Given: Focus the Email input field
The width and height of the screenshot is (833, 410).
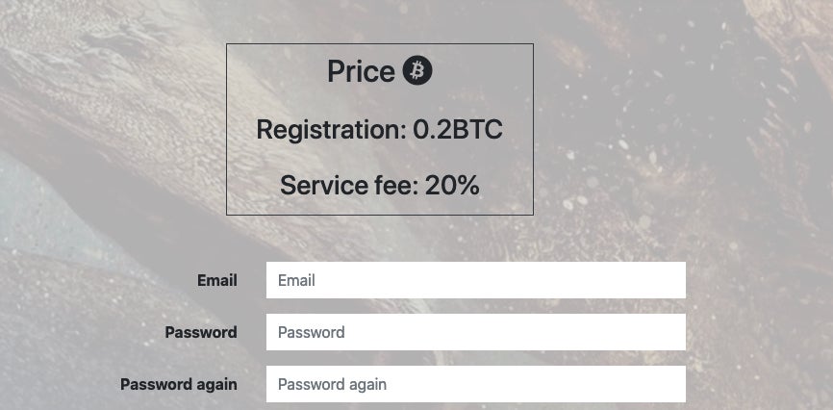Looking at the screenshot, I should [x=475, y=280].
